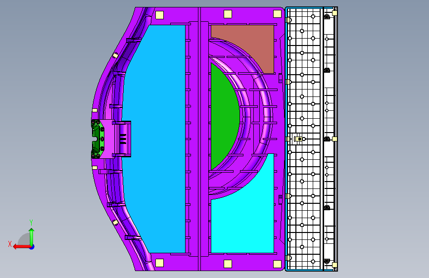
Task: Pick the magenta latch housing beside green bracket
Action: click(109, 139)
